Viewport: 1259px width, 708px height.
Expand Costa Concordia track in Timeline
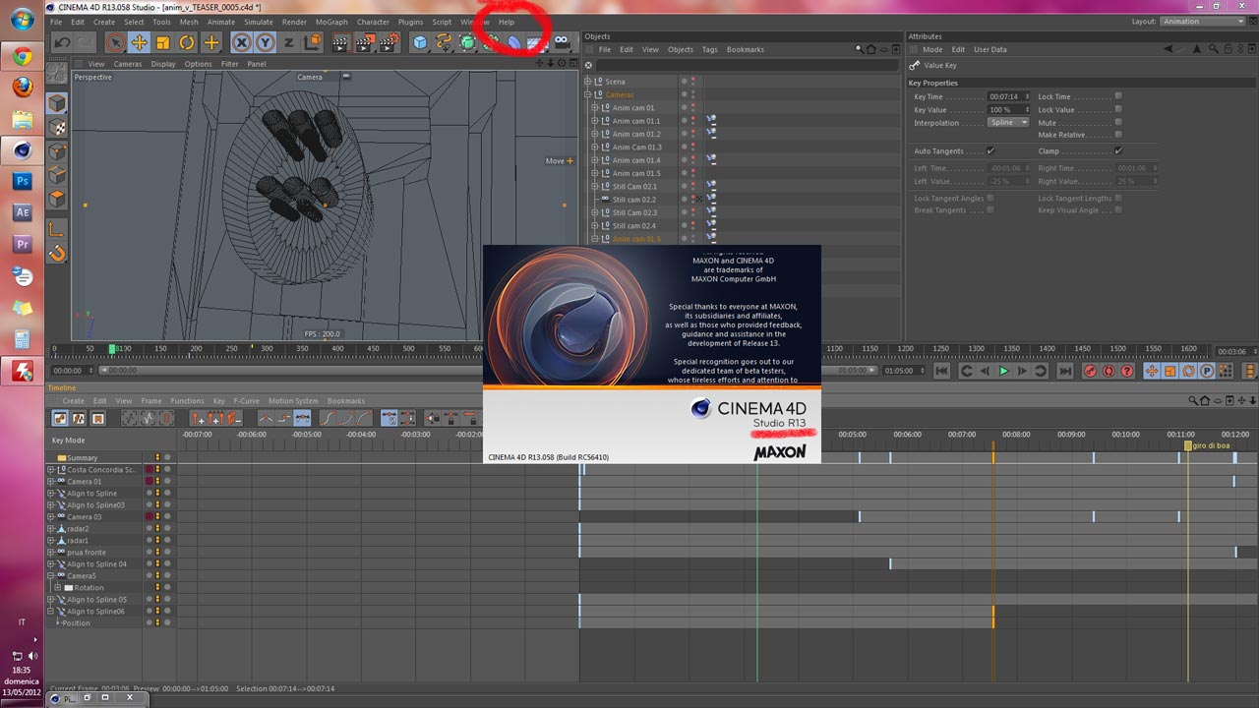(50, 470)
